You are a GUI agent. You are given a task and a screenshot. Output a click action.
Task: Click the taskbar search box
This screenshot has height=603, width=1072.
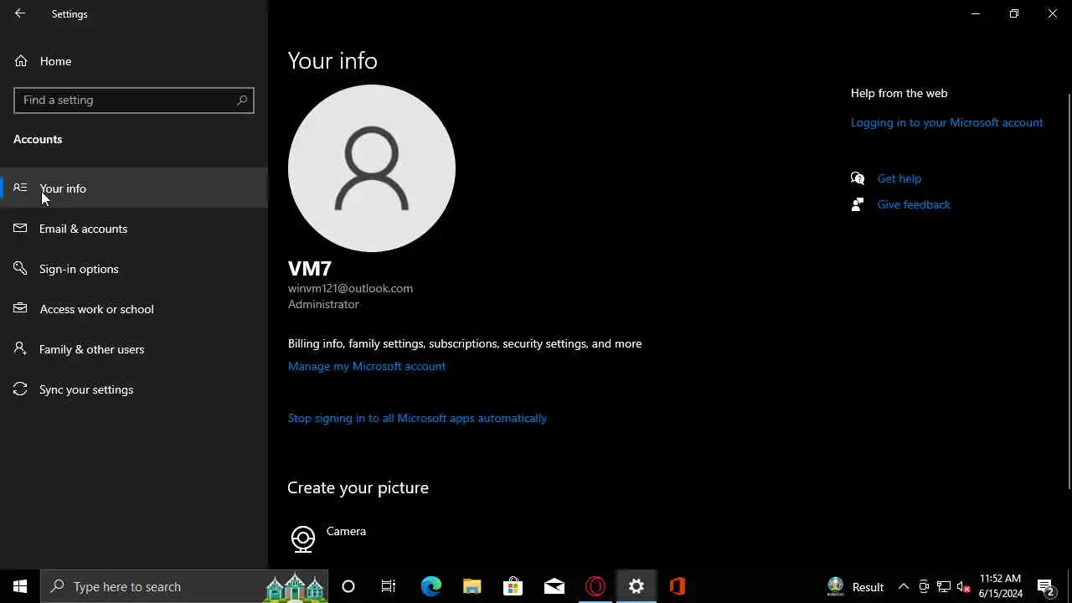tap(184, 586)
